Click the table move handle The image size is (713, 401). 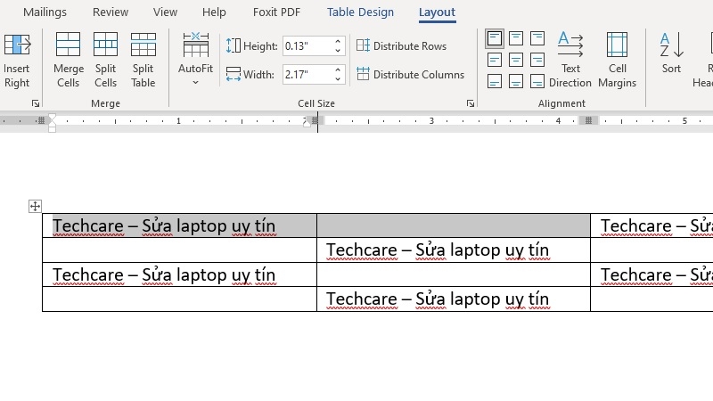tap(35, 207)
